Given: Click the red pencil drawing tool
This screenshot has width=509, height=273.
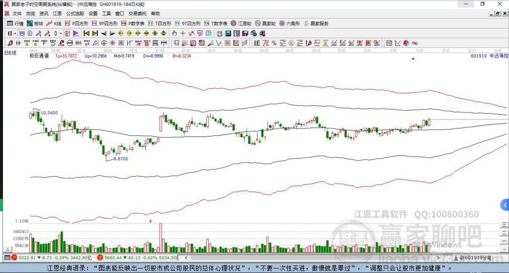Looking at the screenshot, I should [x=10, y=43].
